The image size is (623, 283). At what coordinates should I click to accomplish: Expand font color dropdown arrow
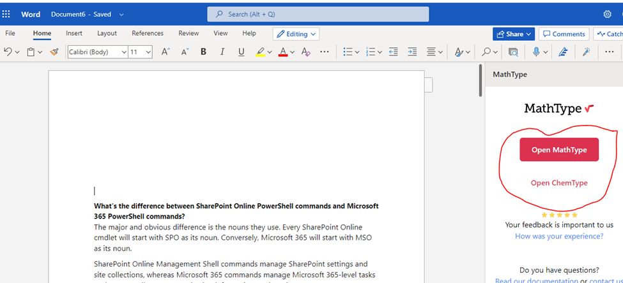[x=293, y=52]
